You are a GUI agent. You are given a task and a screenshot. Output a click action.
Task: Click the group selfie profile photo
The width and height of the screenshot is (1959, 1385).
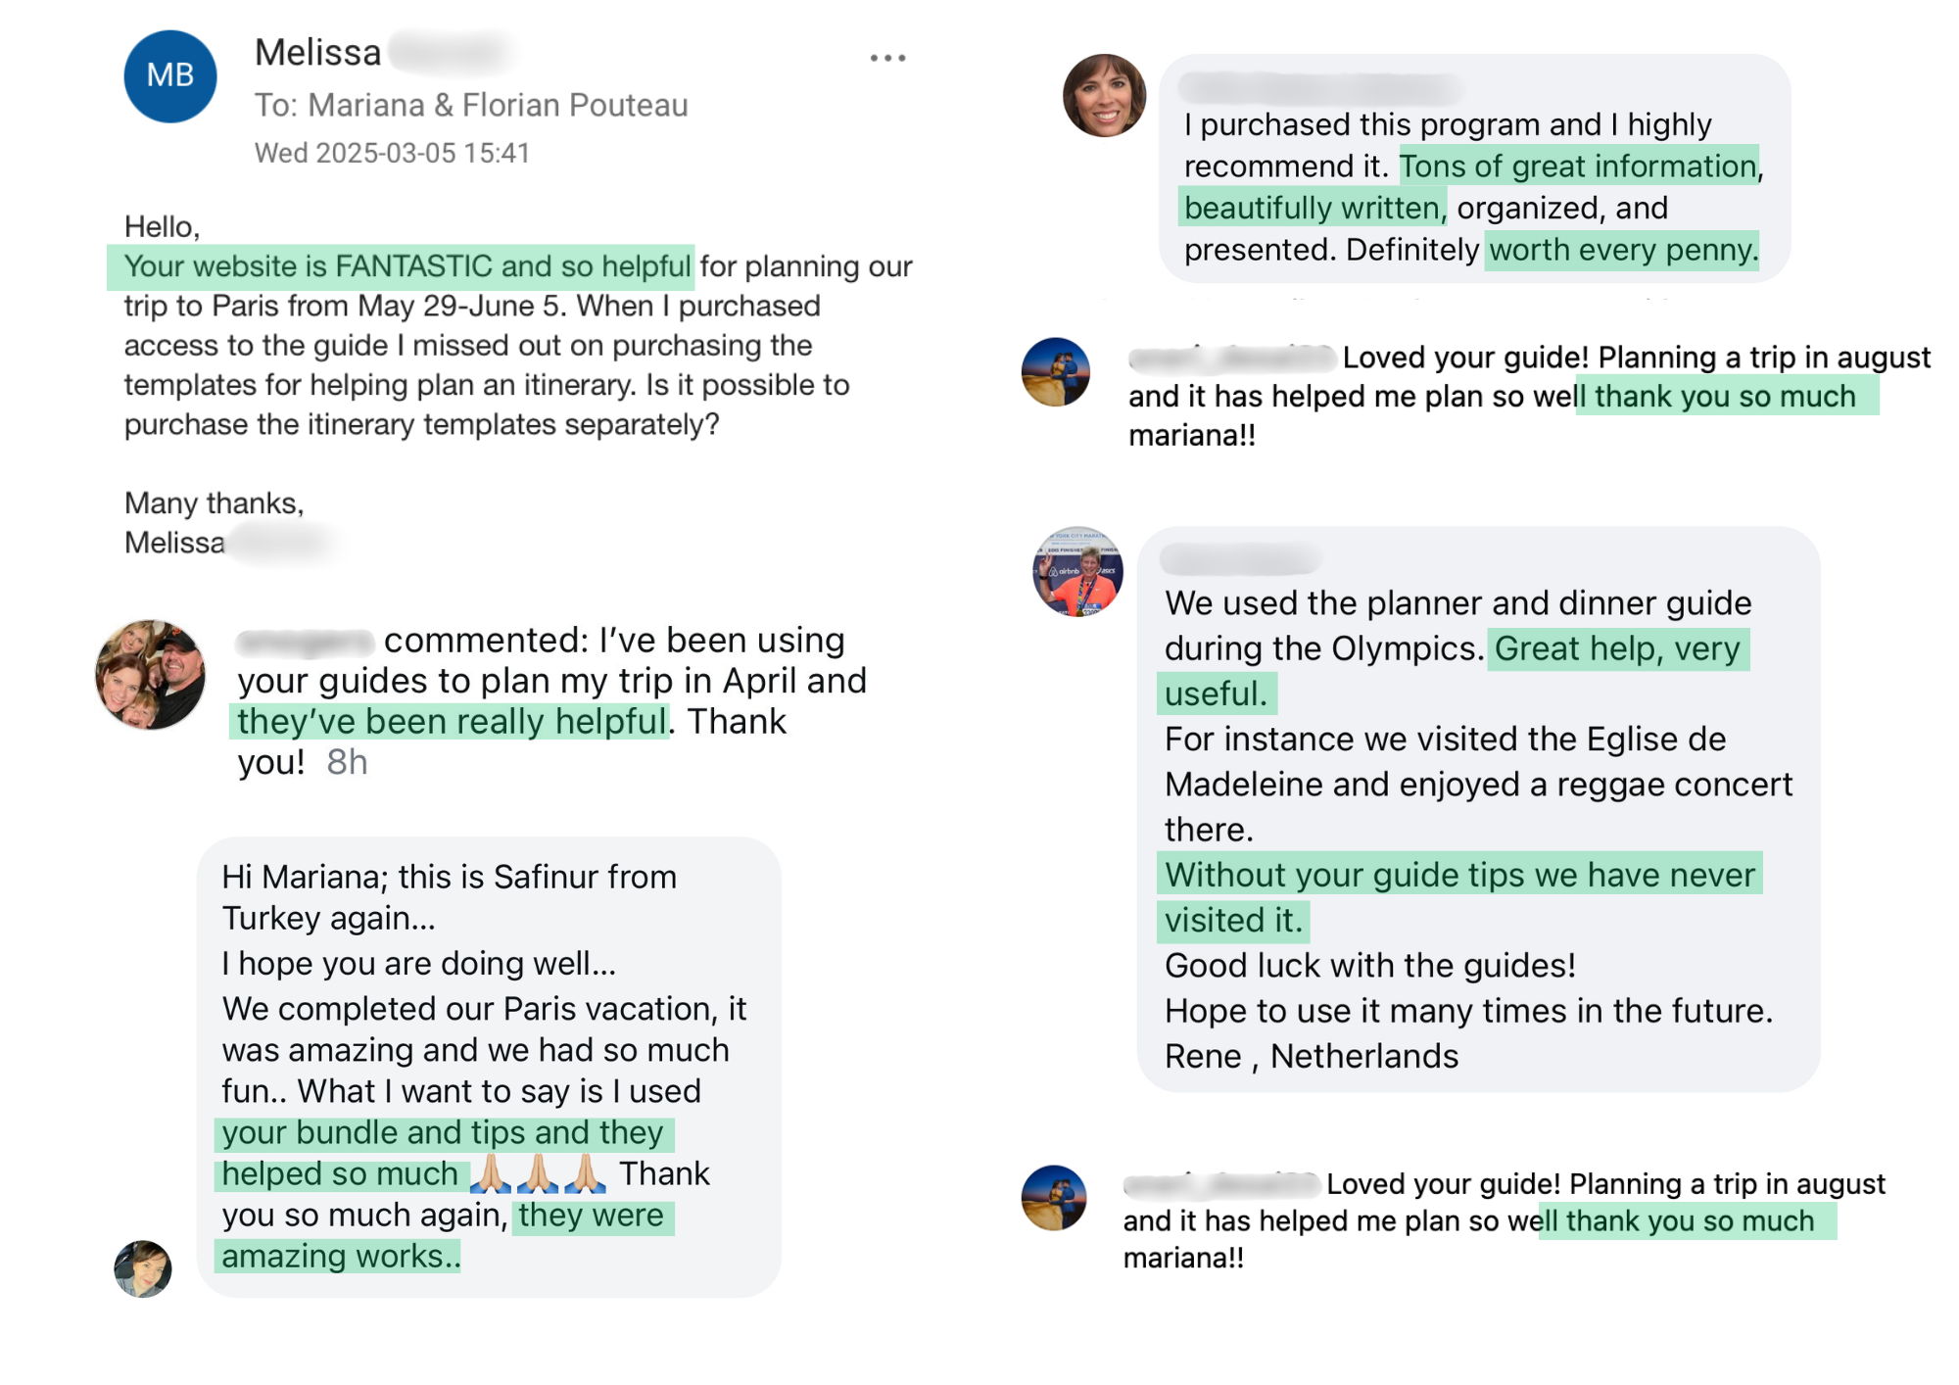tap(150, 674)
